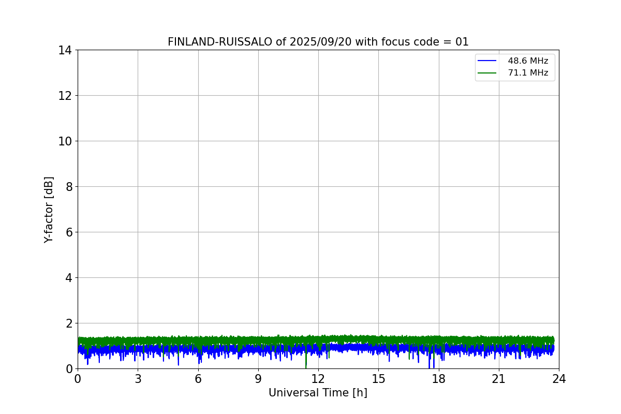Click the blue line sample in legend
The height and width of the screenshot is (414, 621).
coord(487,61)
